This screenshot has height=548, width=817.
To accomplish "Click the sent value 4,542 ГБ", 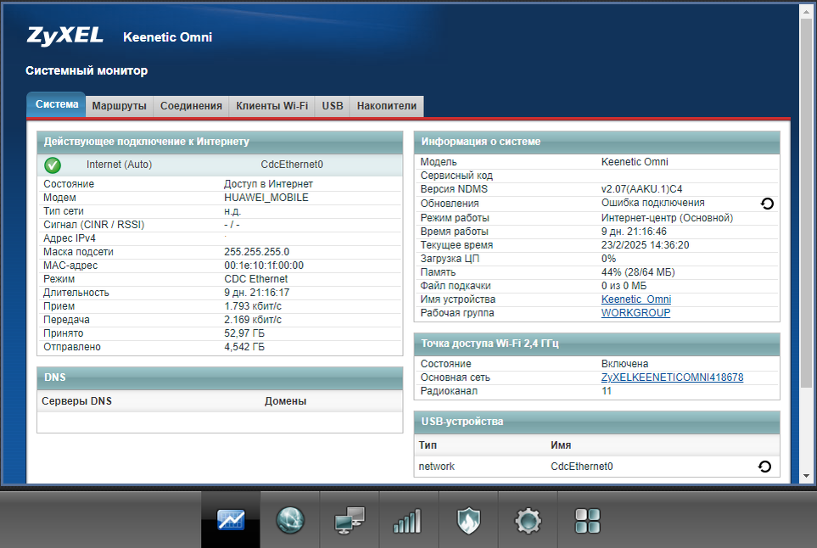I will point(244,347).
